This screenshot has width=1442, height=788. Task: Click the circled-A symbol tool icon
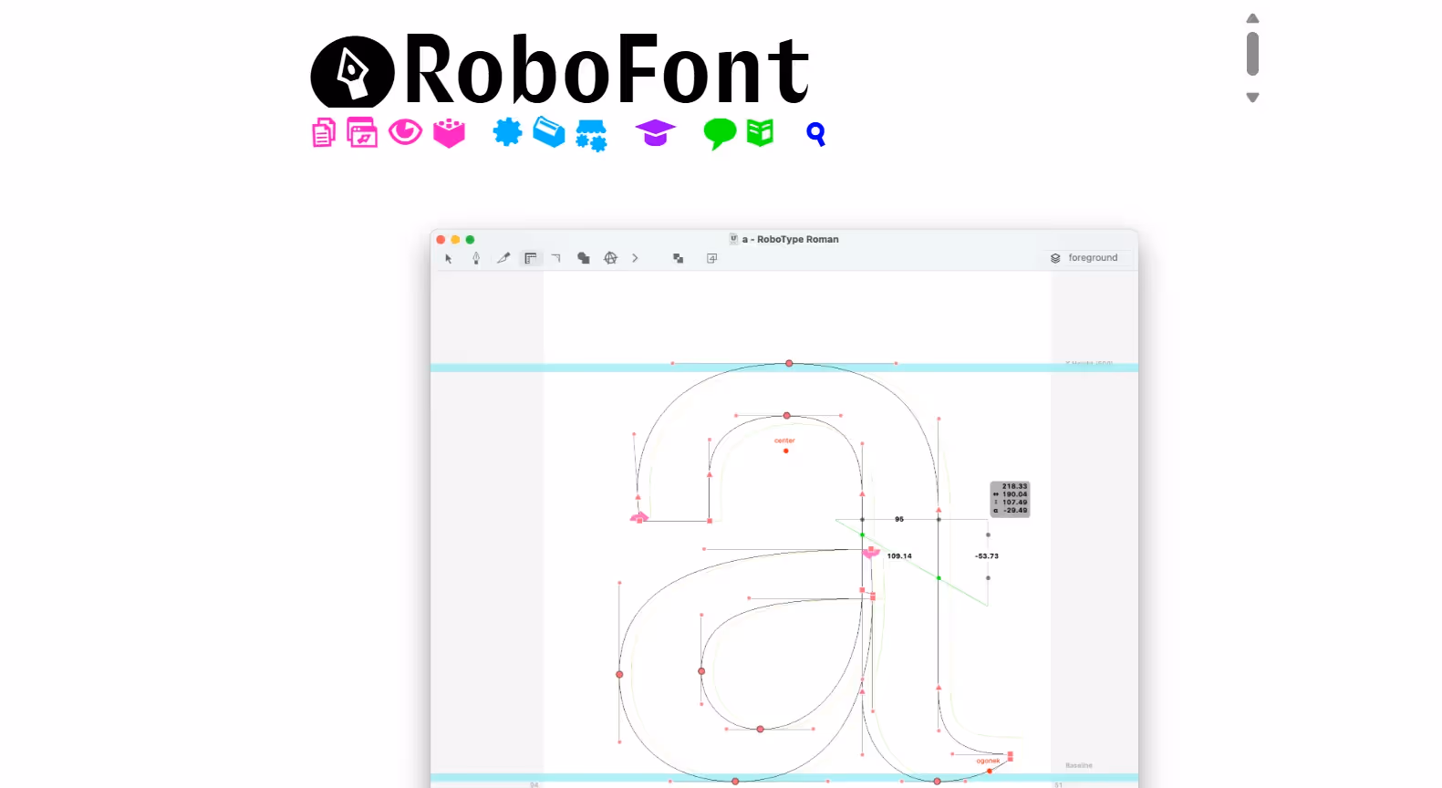point(610,258)
